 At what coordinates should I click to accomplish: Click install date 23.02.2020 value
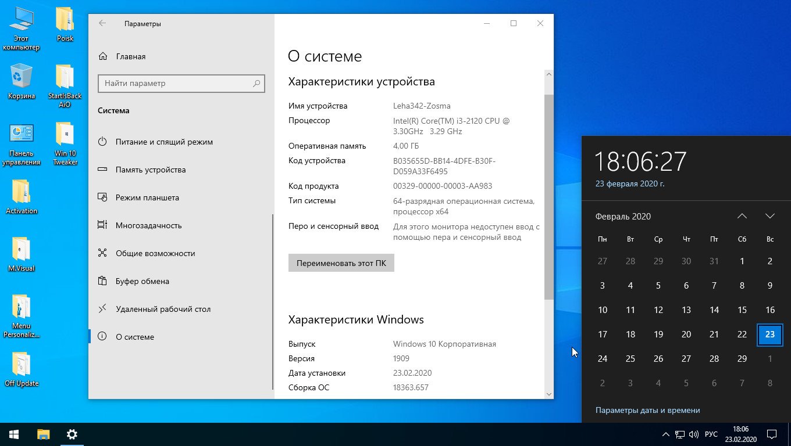pos(412,373)
